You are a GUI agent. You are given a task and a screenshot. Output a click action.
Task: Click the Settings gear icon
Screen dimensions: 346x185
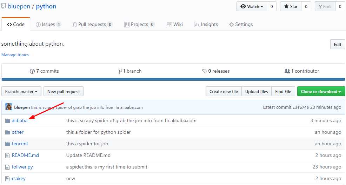[x=232, y=25]
